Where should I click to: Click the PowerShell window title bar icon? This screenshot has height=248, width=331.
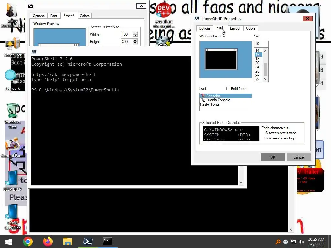pos(34,52)
